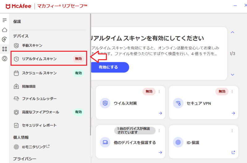
Task: Click the スケジュール スキャン calendar icon
Action: click(x=16, y=73)
